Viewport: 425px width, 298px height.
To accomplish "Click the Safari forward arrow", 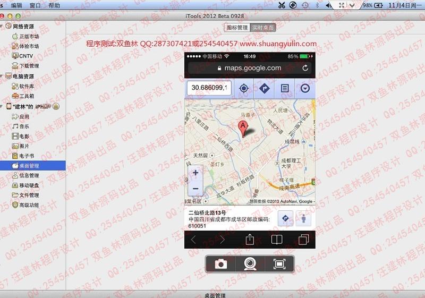I will (x=222, y=240).
